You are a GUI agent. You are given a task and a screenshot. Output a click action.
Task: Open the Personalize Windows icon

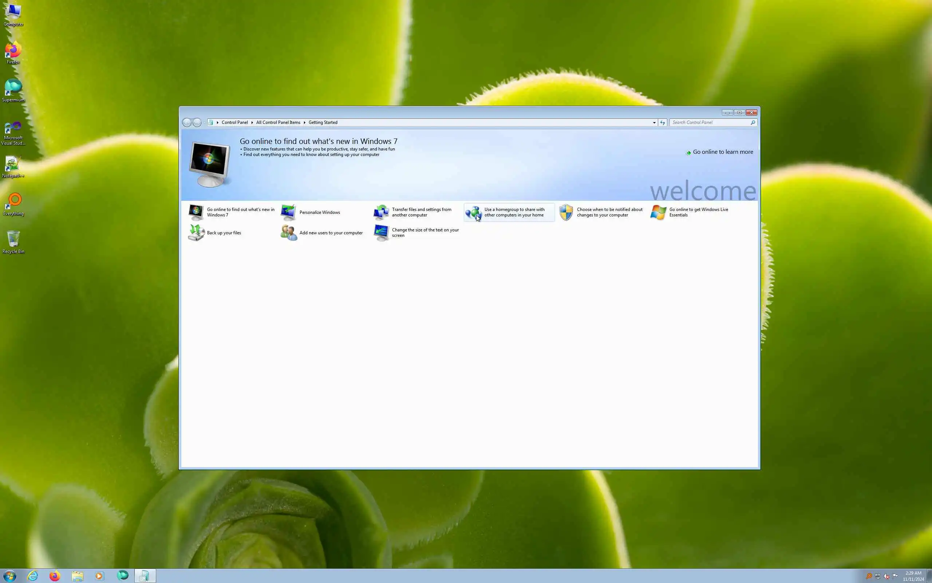[x=288, y=212]
